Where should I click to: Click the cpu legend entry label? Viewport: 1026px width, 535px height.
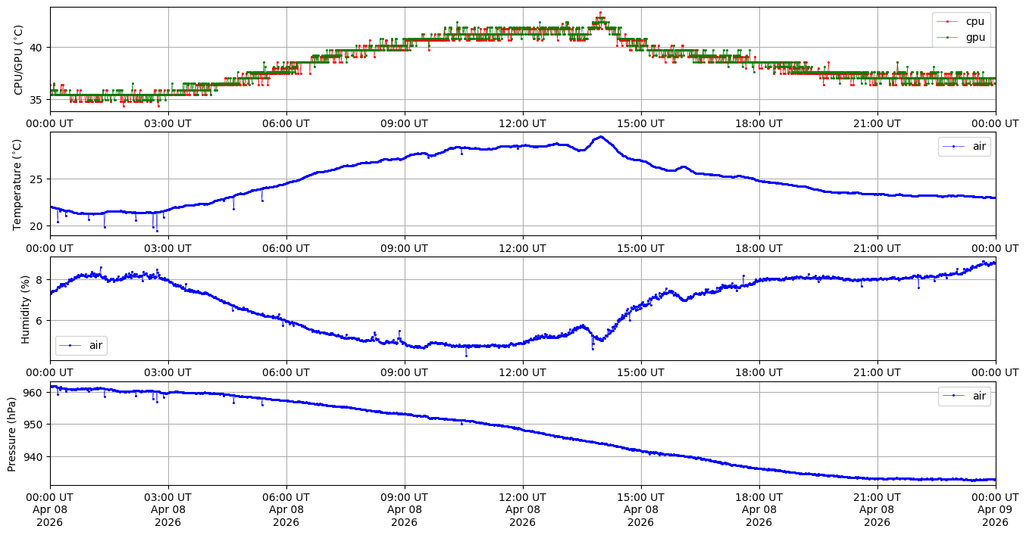[974, 21]
